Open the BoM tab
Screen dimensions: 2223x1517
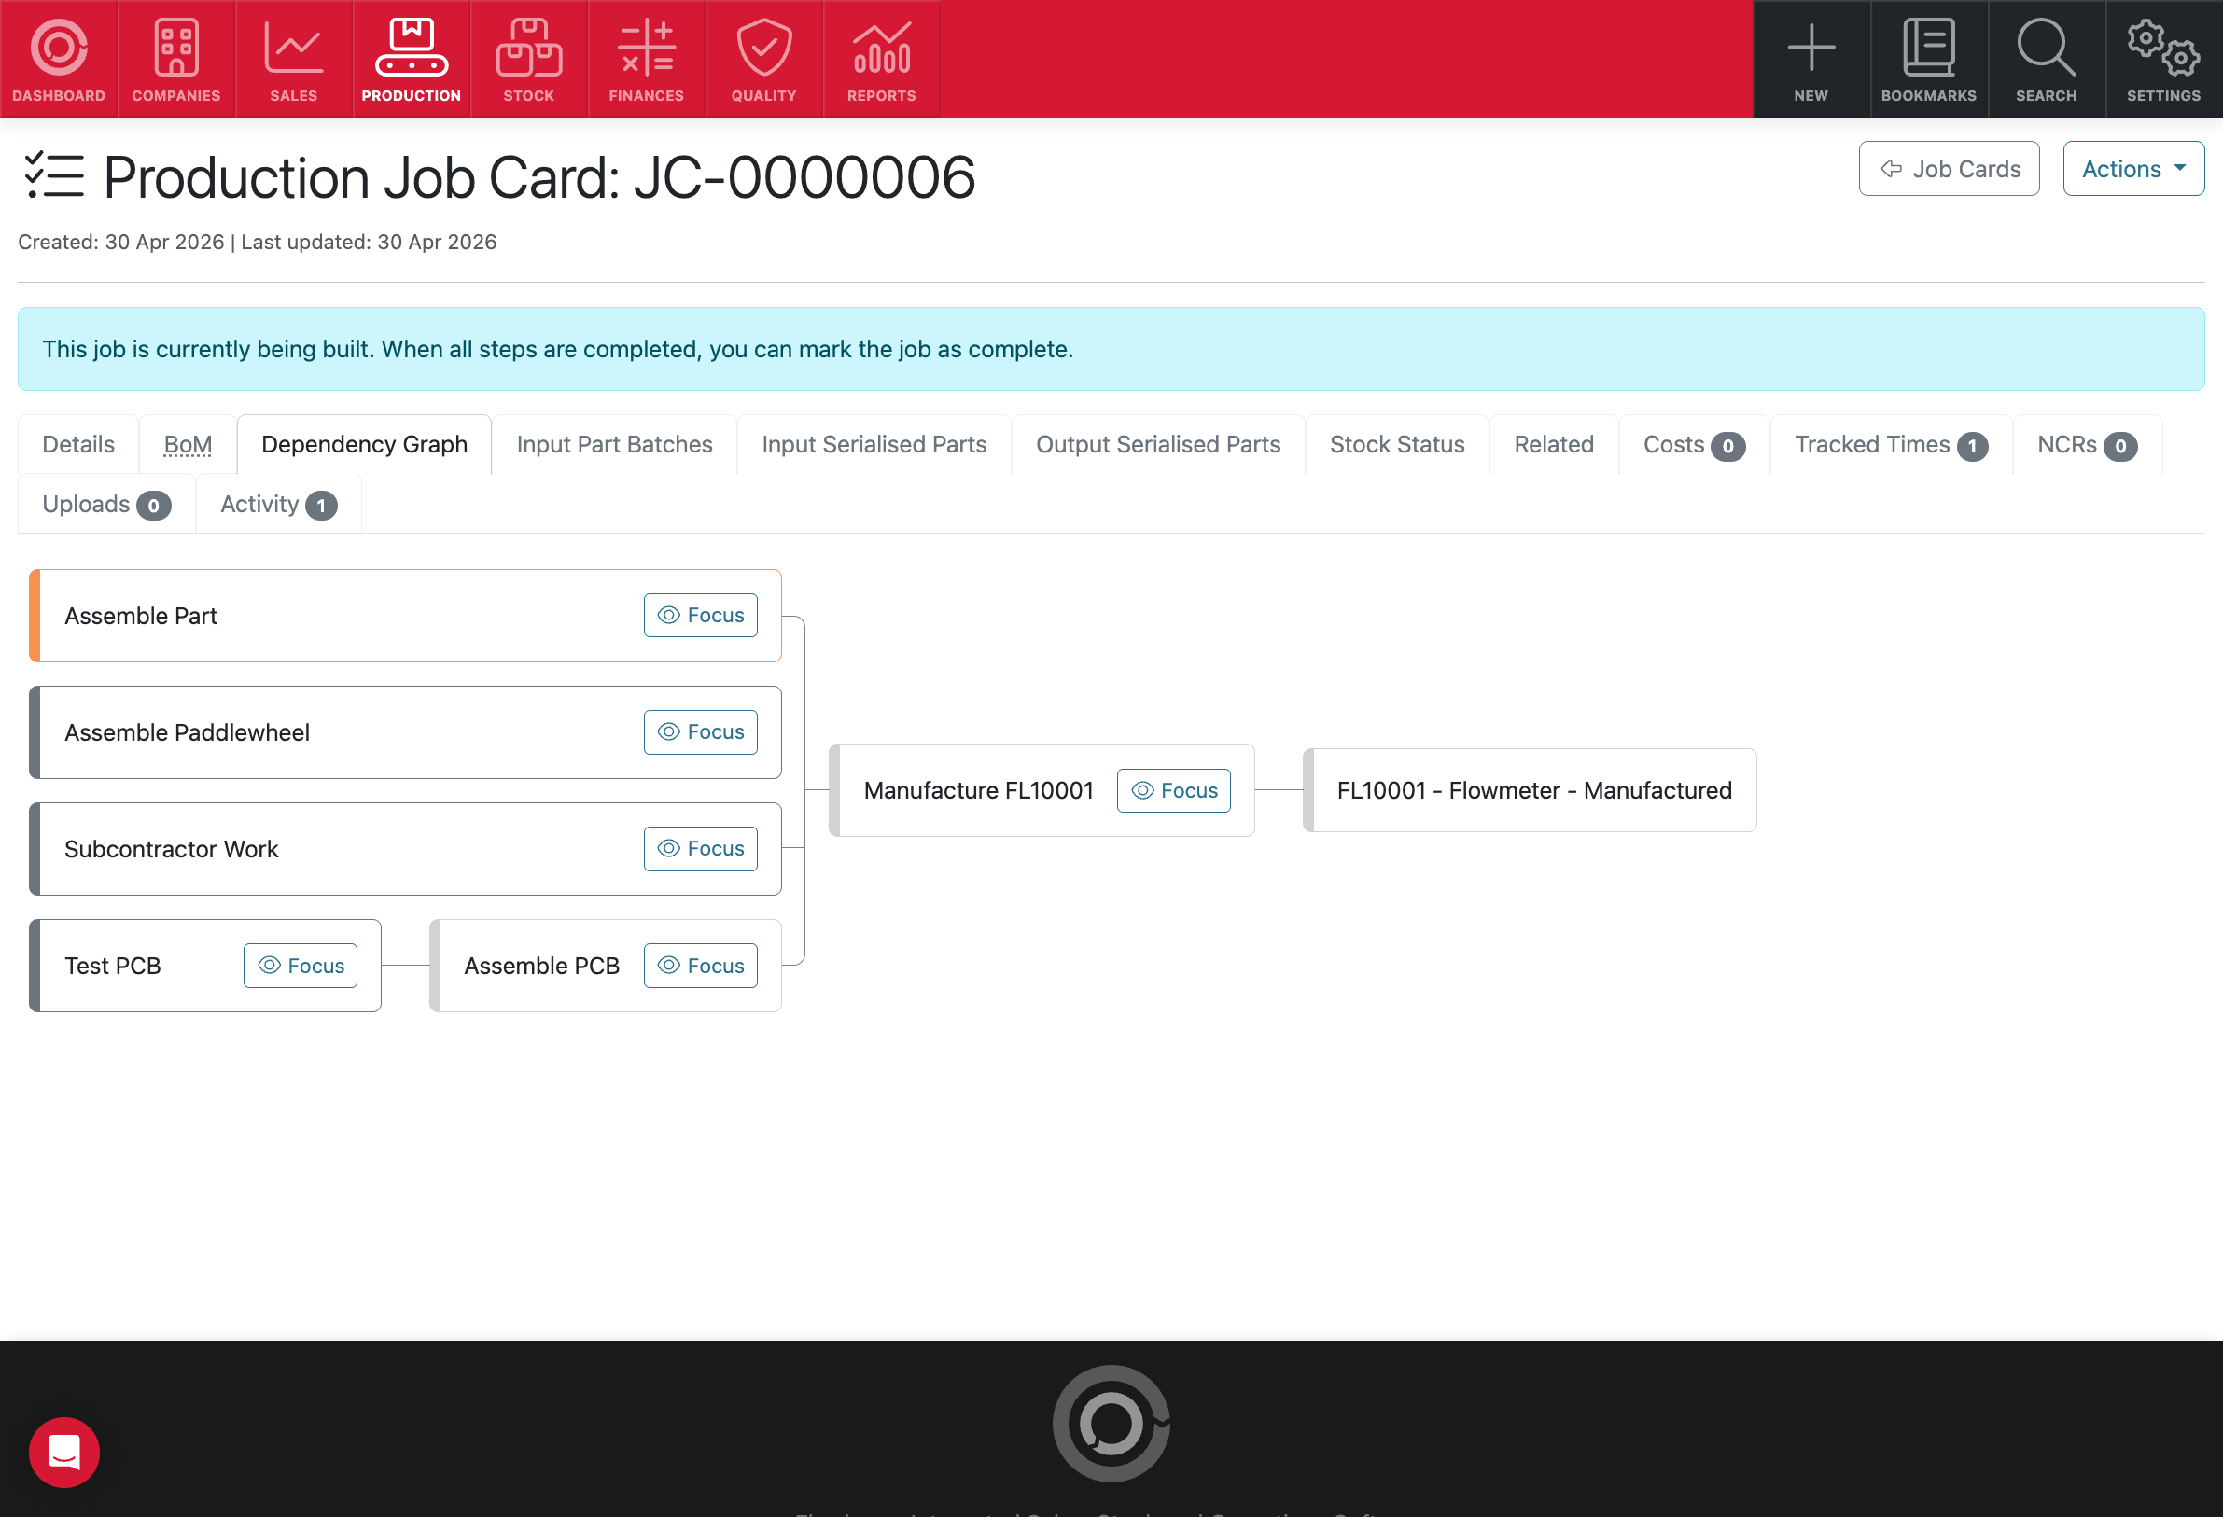188,445
